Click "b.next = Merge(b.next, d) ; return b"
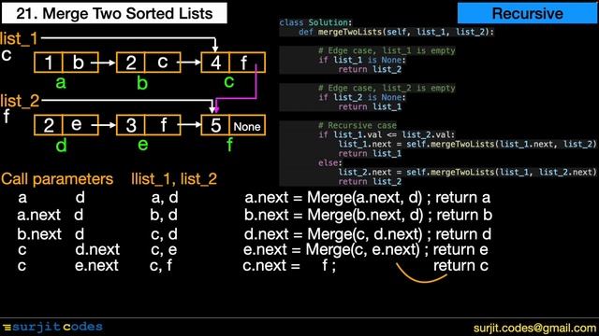The height and width of the screenshot is (336, 599). click(368, 216)
